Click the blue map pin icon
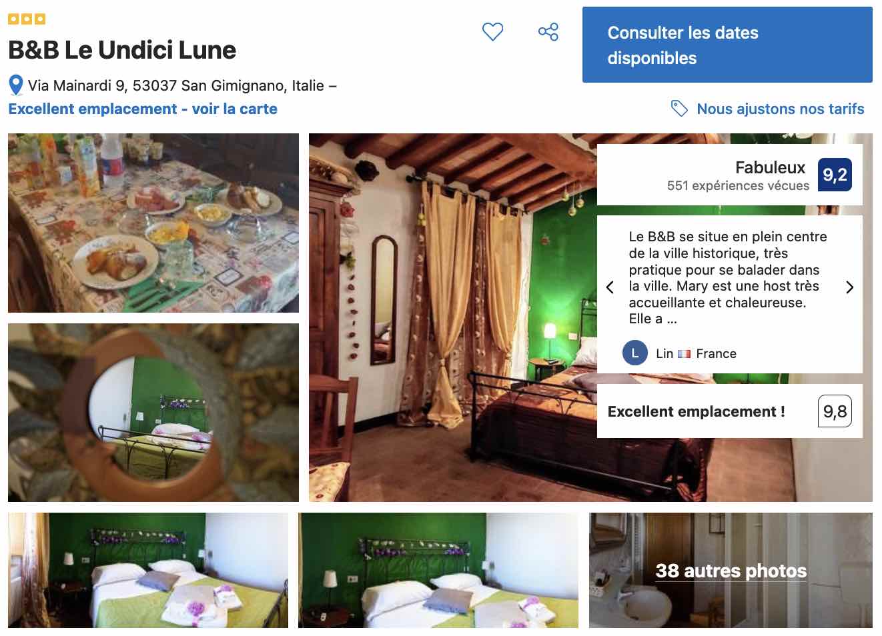This screenshot has width=882, height=636. [x=16, y=85]
